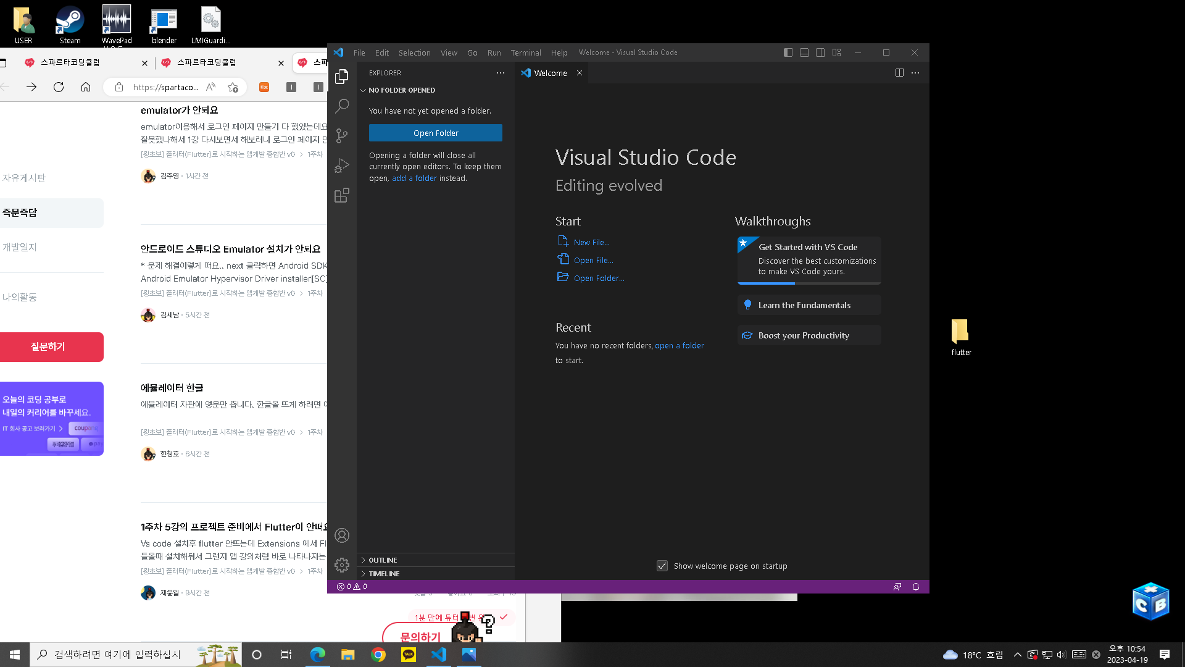Open the View menu in VS Code
The height and width of the screenshot is (667, 1185).
[x=449, y=52]
